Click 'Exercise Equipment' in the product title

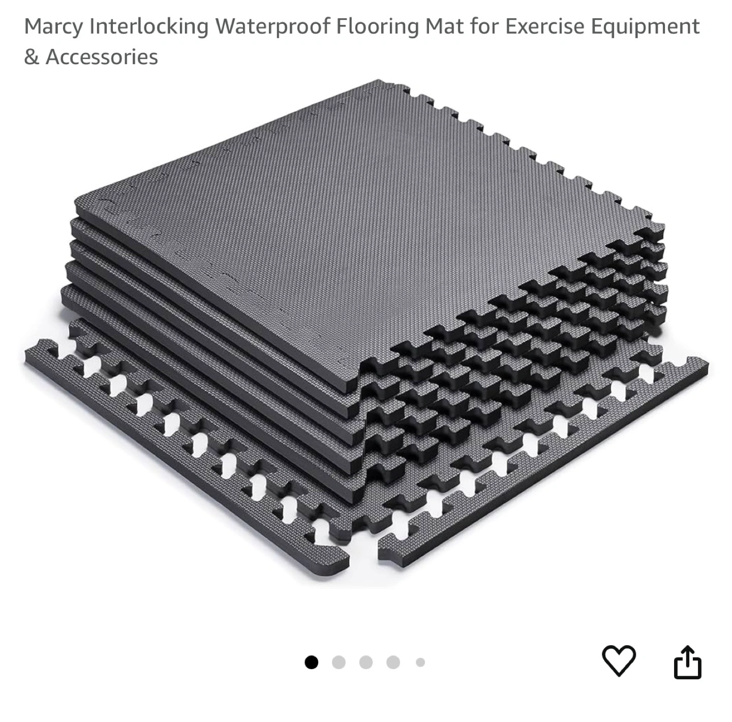point(602,27)
